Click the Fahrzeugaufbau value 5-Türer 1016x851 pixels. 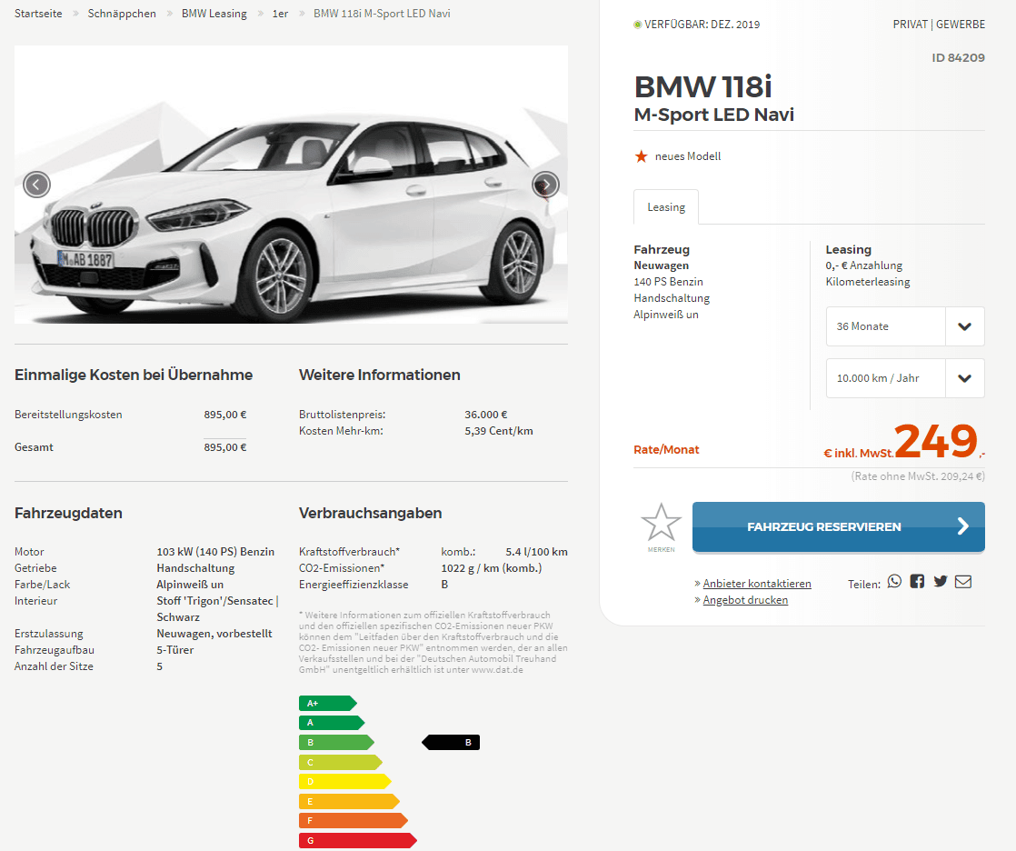click(175, 650)
